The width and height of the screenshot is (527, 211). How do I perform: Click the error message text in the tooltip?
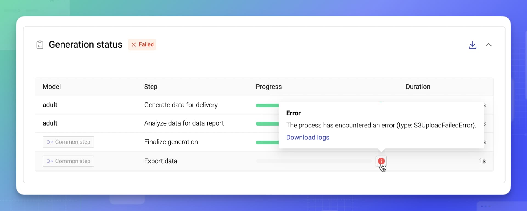tap(381, 125)
